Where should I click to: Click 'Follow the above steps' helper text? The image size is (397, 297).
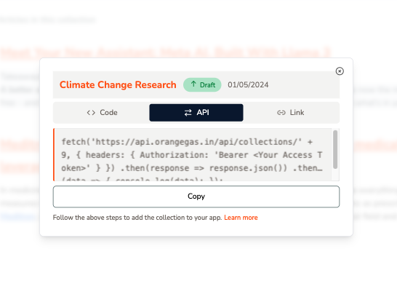tap(137, 218)
